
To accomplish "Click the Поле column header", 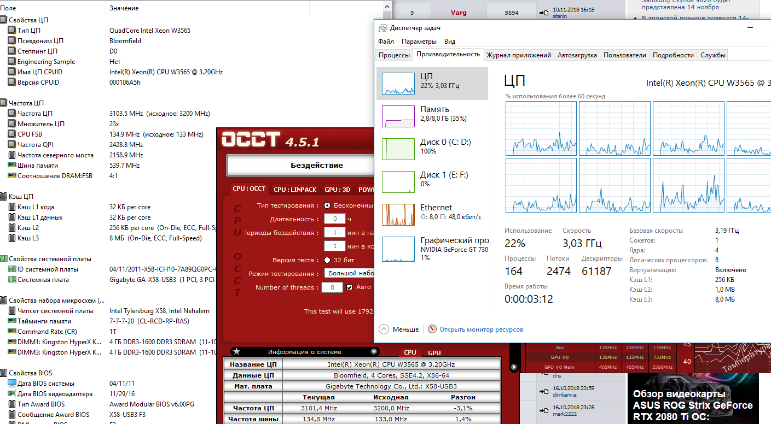I will point(53,8).
